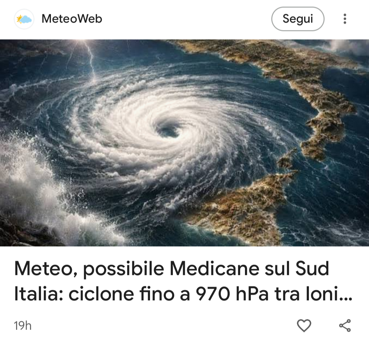Image resolution: width=369 pixels, height=344 pixels.
Task: Click "Italia:" in the headline's second line
Action: click(x=39, y=294)
